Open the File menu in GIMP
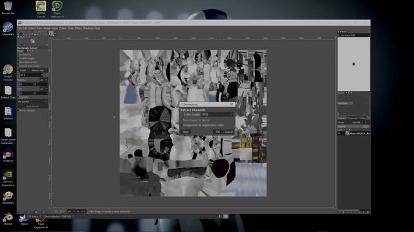 [x=19, y=28]
